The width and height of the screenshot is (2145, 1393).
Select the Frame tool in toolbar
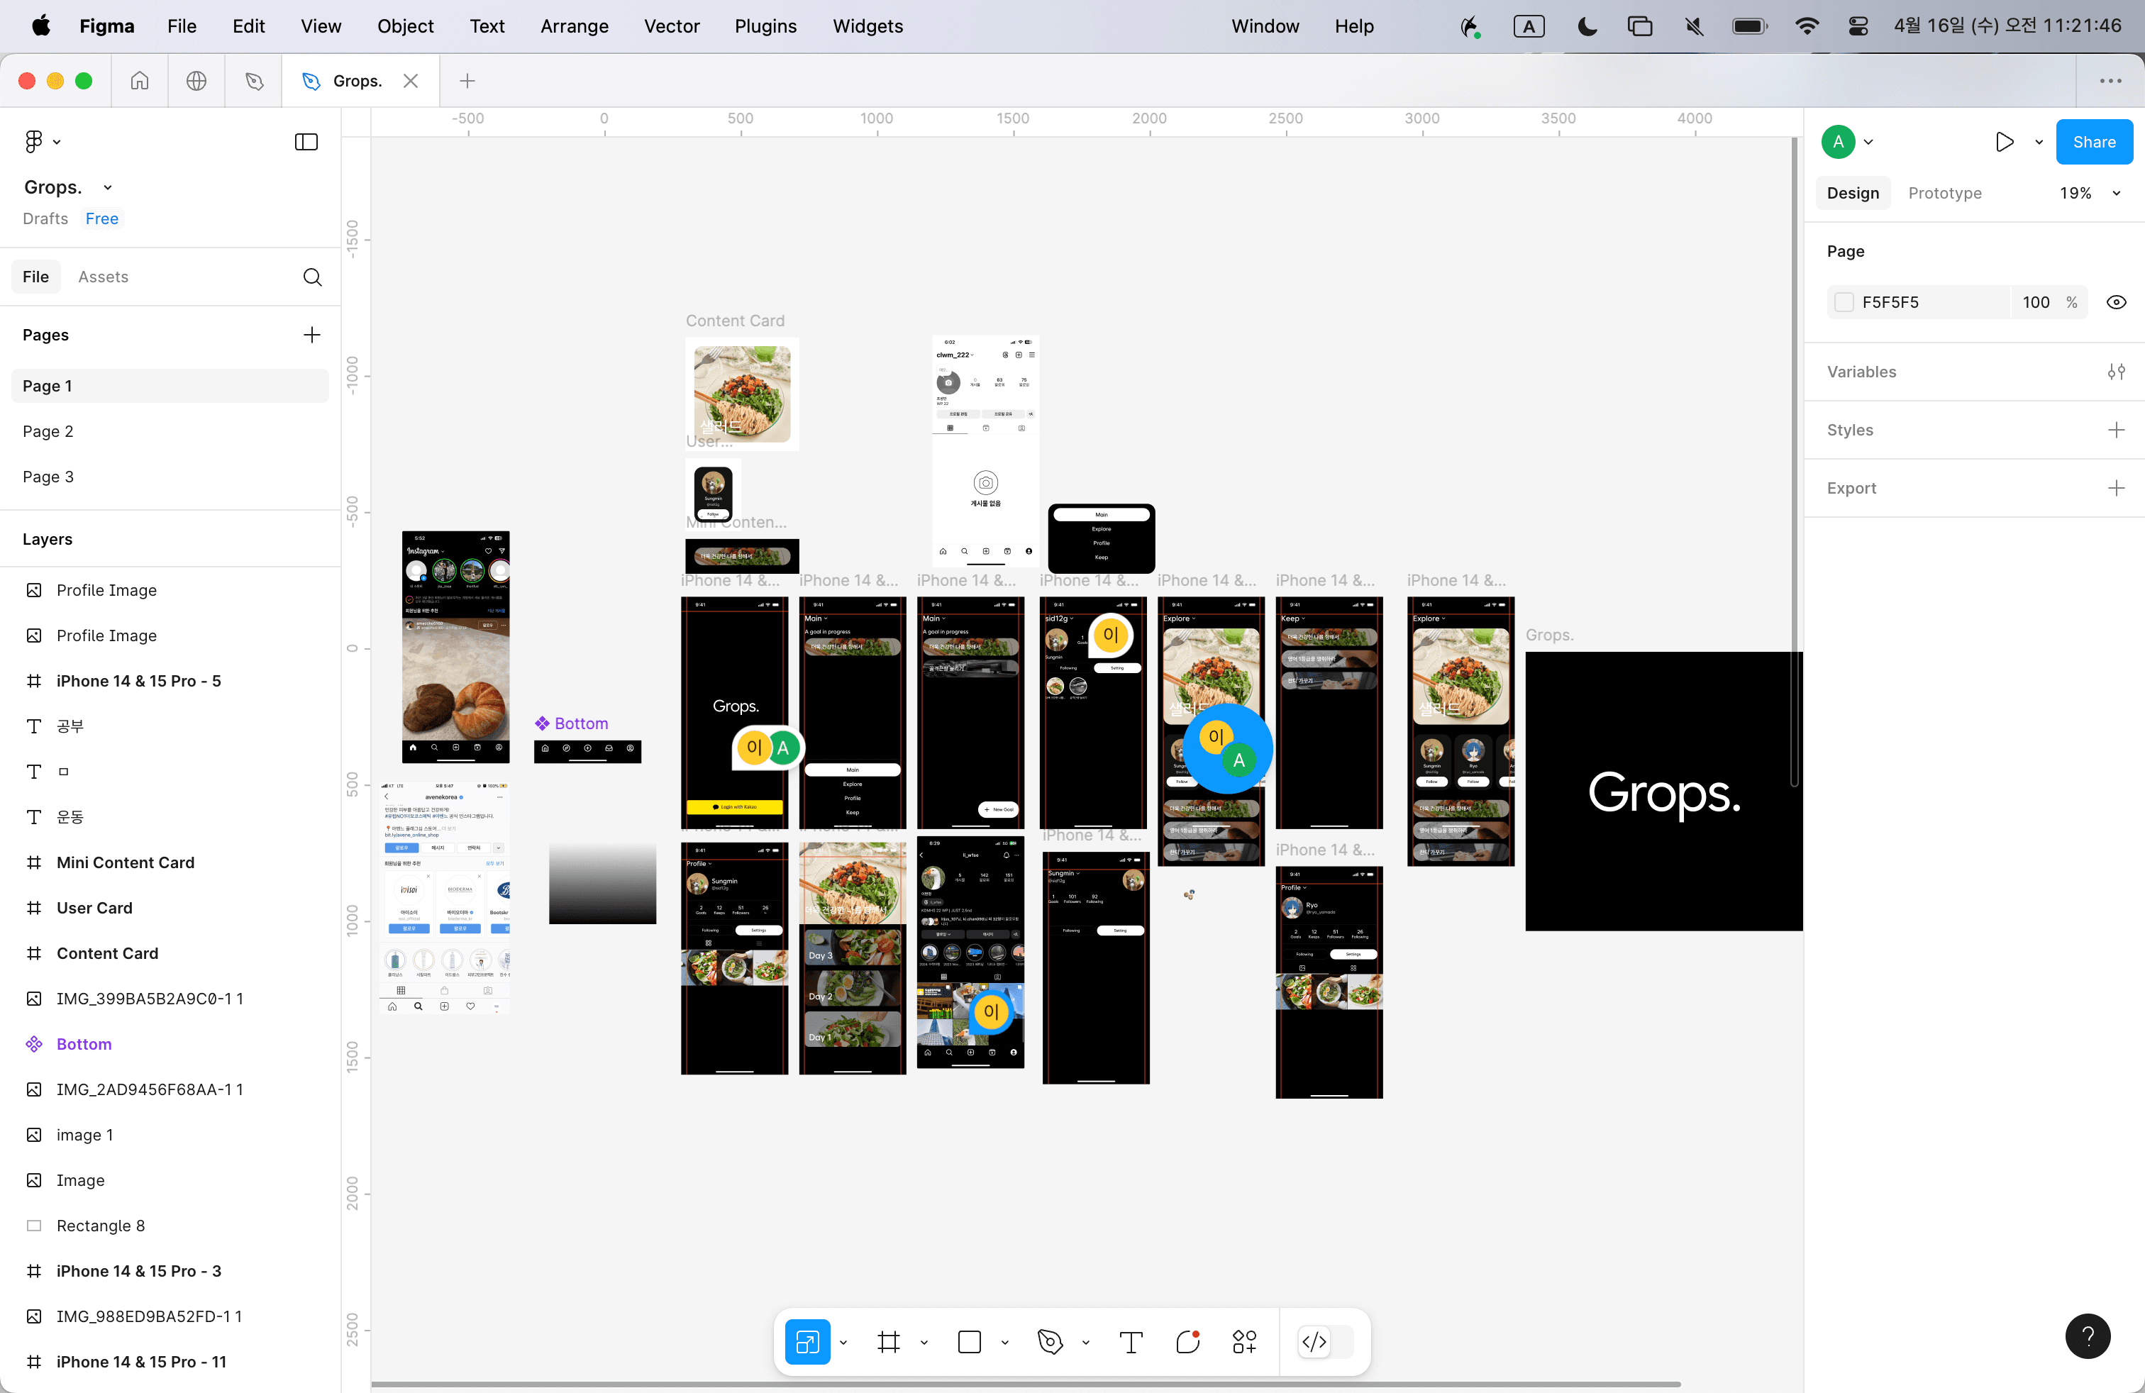(889, 1342)
